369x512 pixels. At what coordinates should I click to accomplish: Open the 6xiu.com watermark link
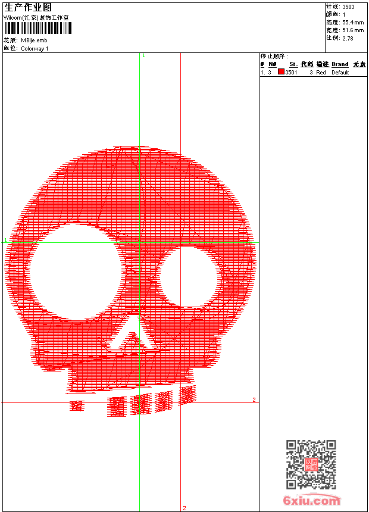coord(311,501)
